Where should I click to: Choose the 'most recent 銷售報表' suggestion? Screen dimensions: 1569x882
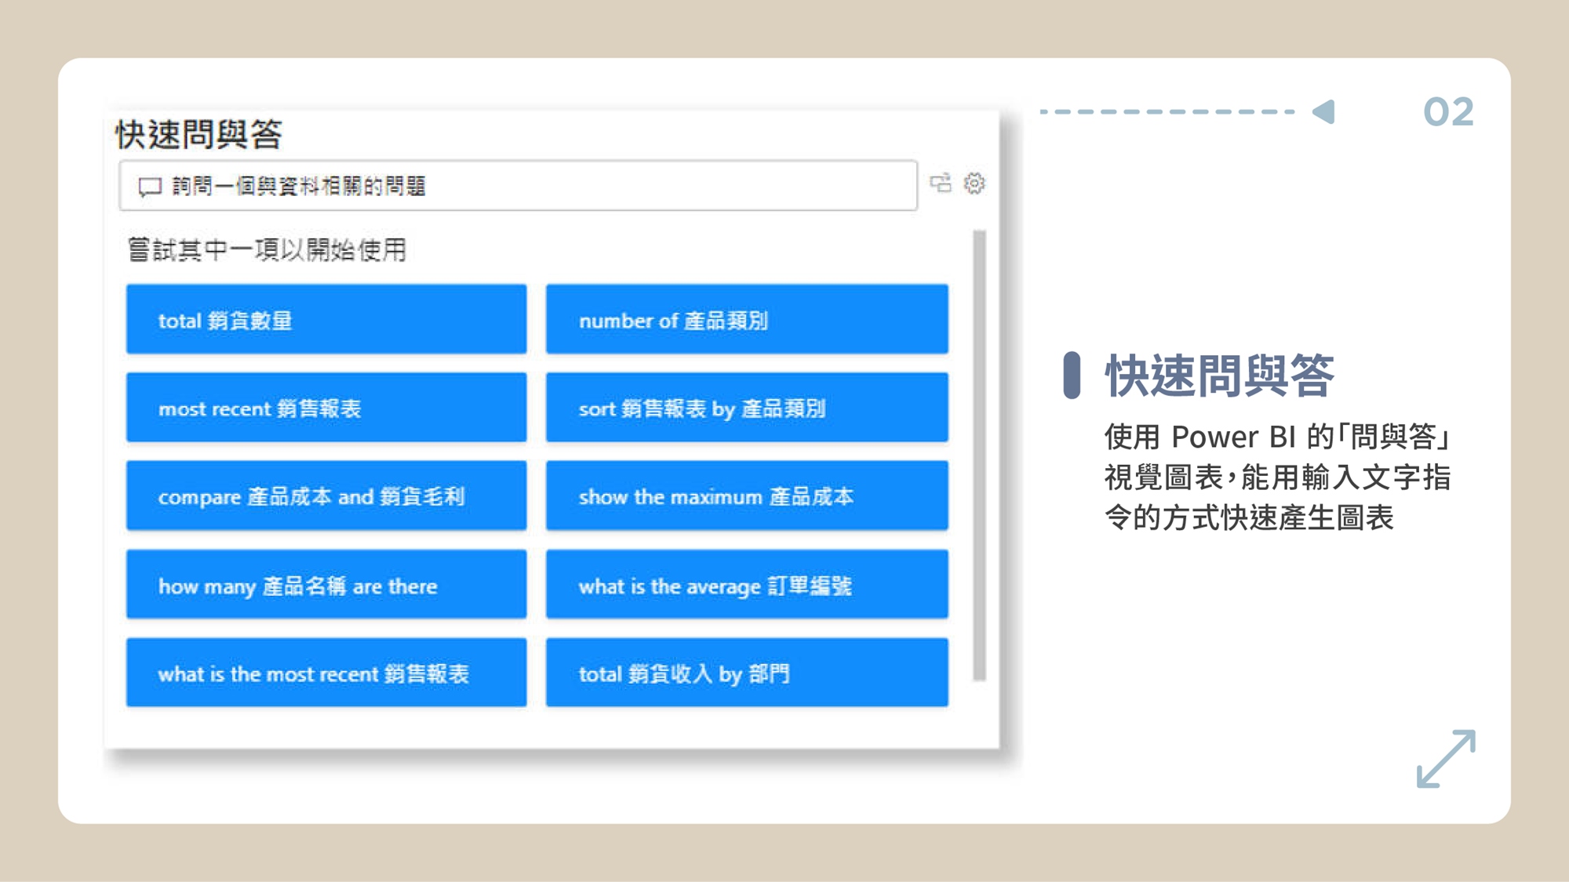(326, 408)
